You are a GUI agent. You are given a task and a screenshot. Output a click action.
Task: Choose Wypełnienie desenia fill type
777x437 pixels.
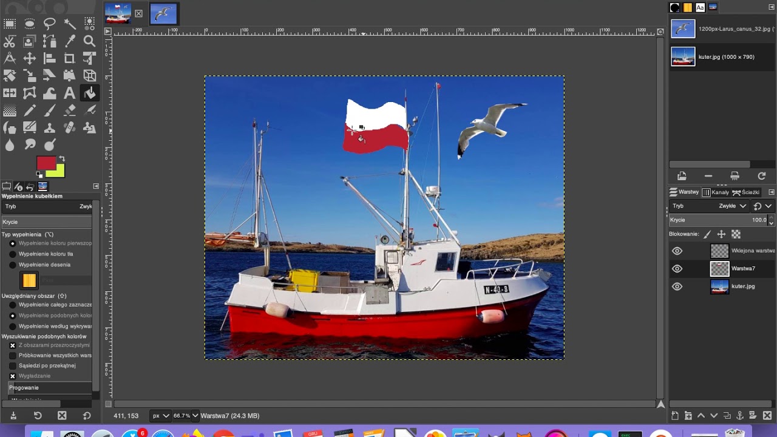point(12,265)
